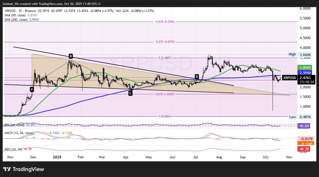Click the point D marker label
The width and height of the screenshot is (319, 177).
[197, 77]
